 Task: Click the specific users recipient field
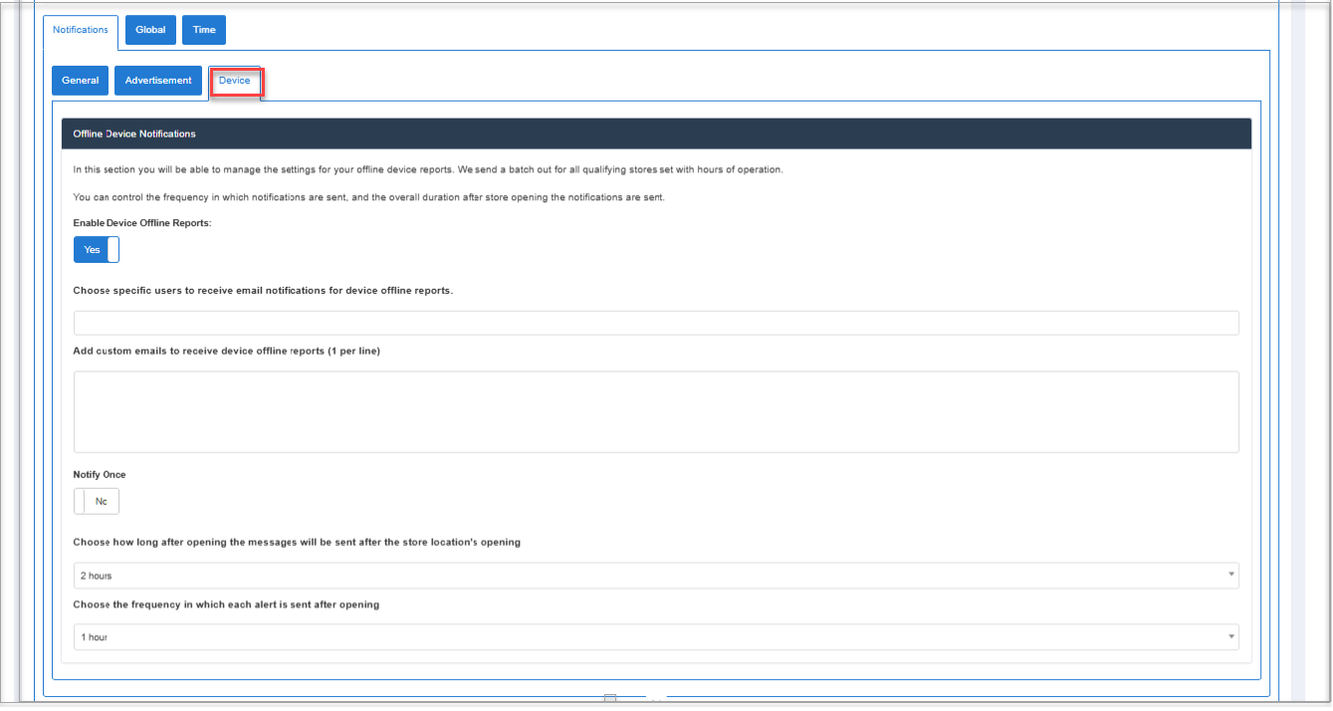[x=656, y=323]
